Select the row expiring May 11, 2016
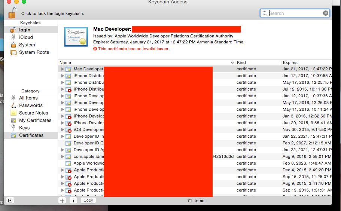Screen dimensions: 341x211 [x=195, y=109]
